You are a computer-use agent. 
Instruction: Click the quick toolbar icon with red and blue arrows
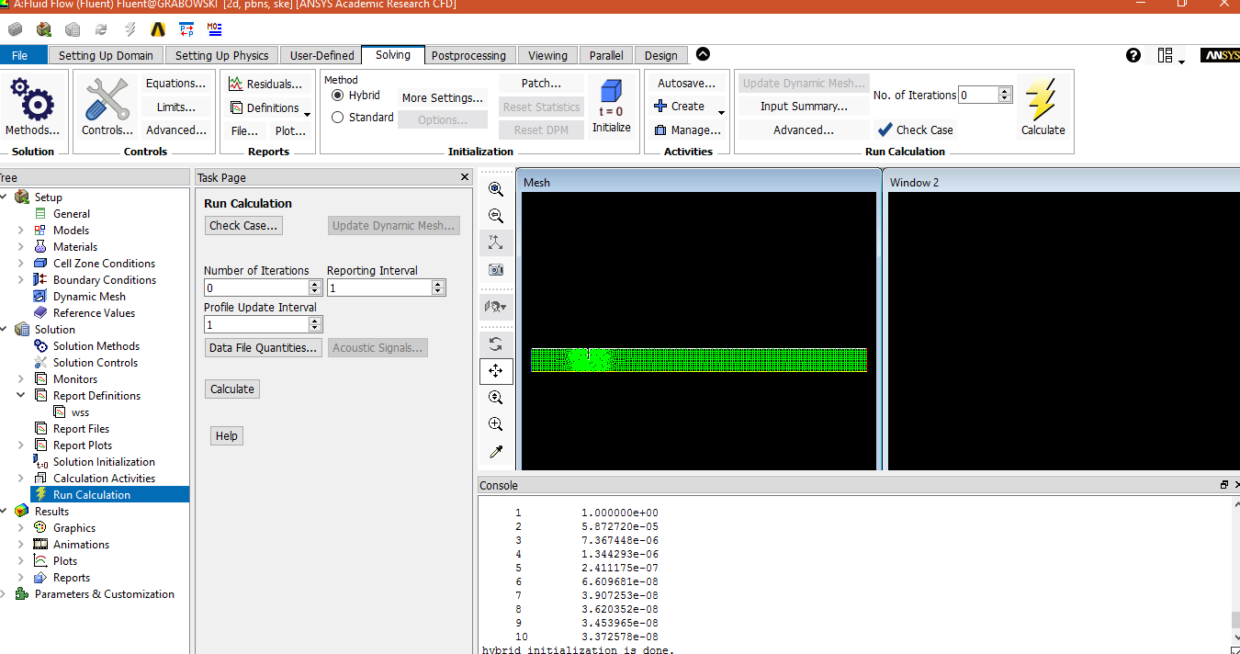coord(186,29)
